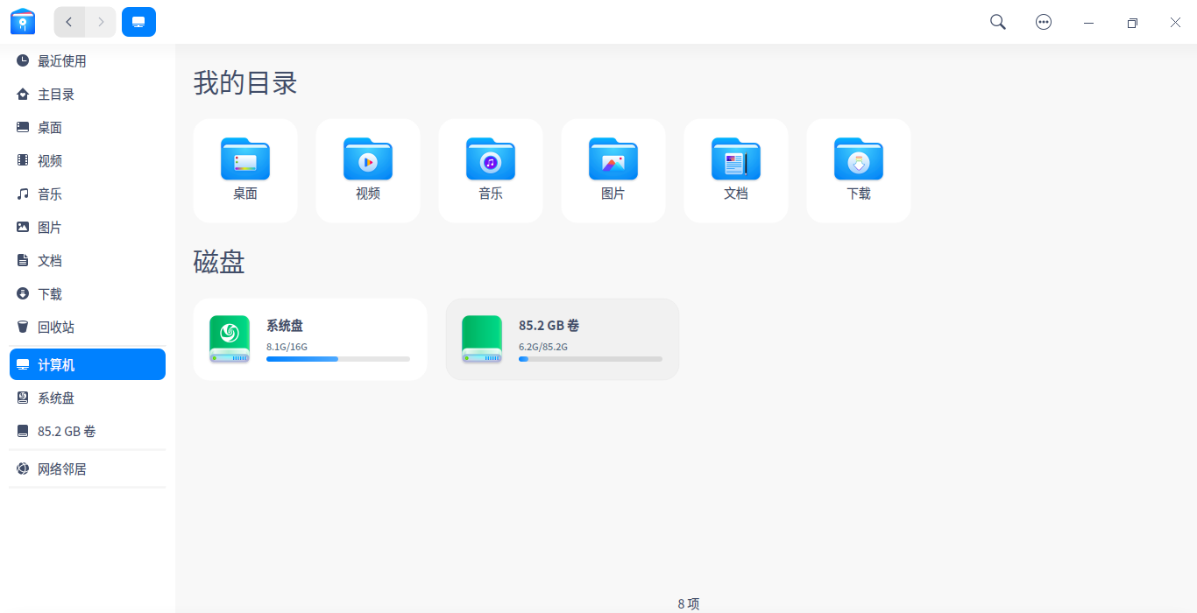Image resolution: width=1197 pixels, height=613 pixels.
Task: Open the 视频 folder card
Action: coord(368,171)
